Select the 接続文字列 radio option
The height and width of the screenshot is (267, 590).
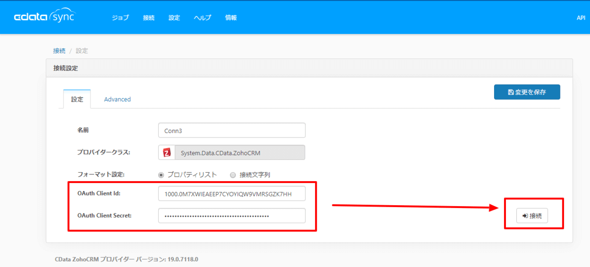[x=233, y=174]
